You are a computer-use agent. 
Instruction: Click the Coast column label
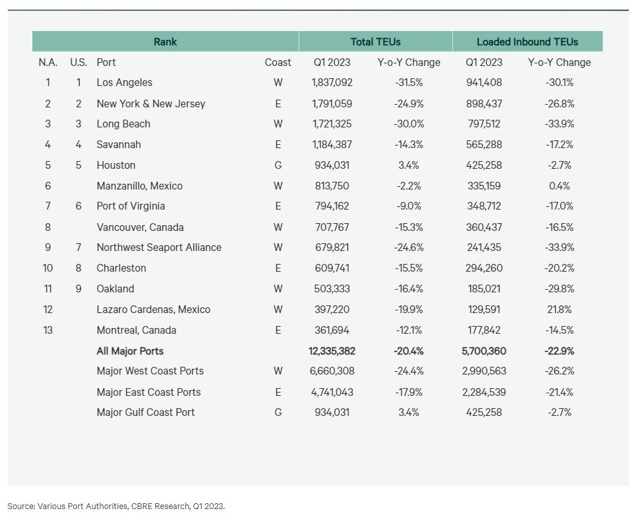click(278, 62)
